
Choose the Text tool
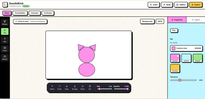click(5, 40)
